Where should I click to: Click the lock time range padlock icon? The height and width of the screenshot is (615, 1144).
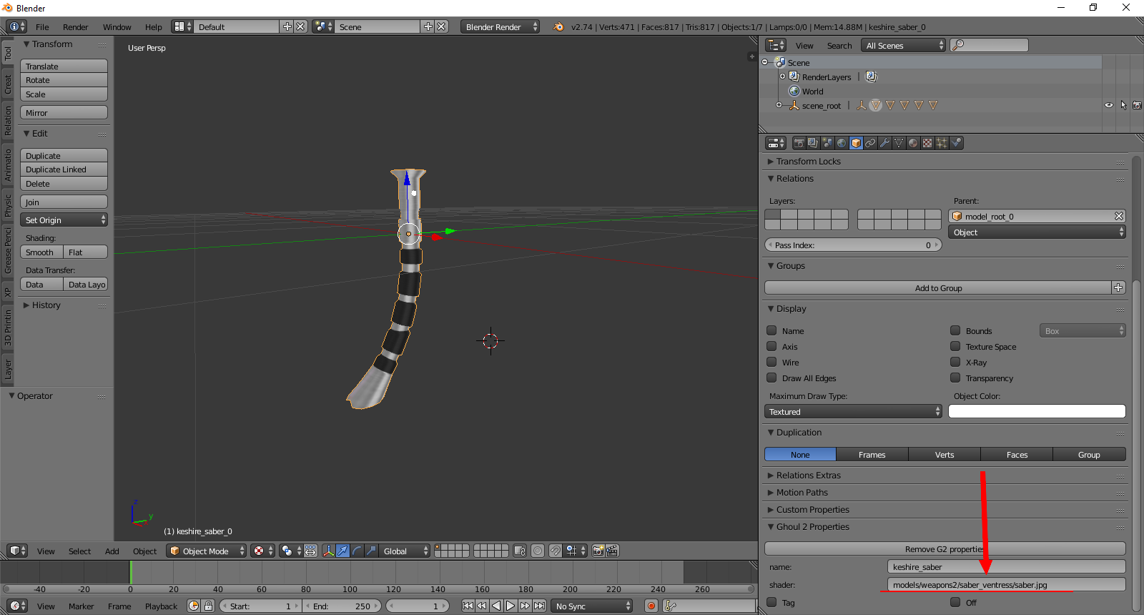208,606
